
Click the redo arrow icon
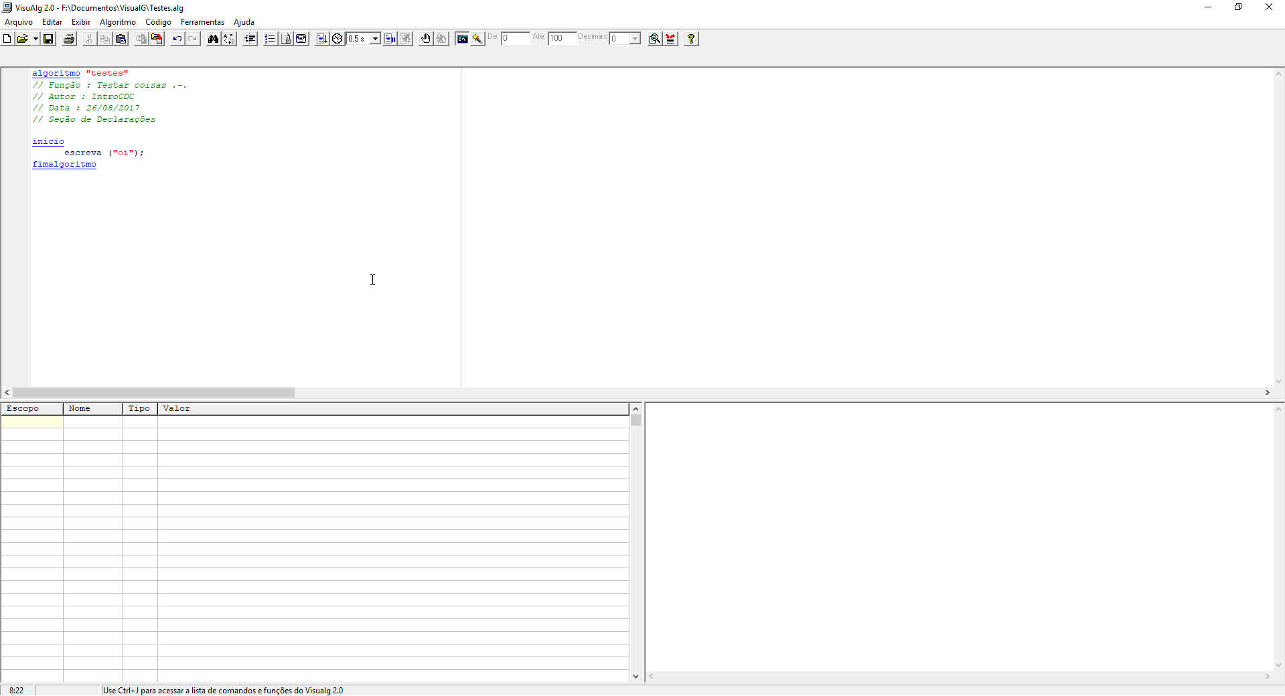193,39
